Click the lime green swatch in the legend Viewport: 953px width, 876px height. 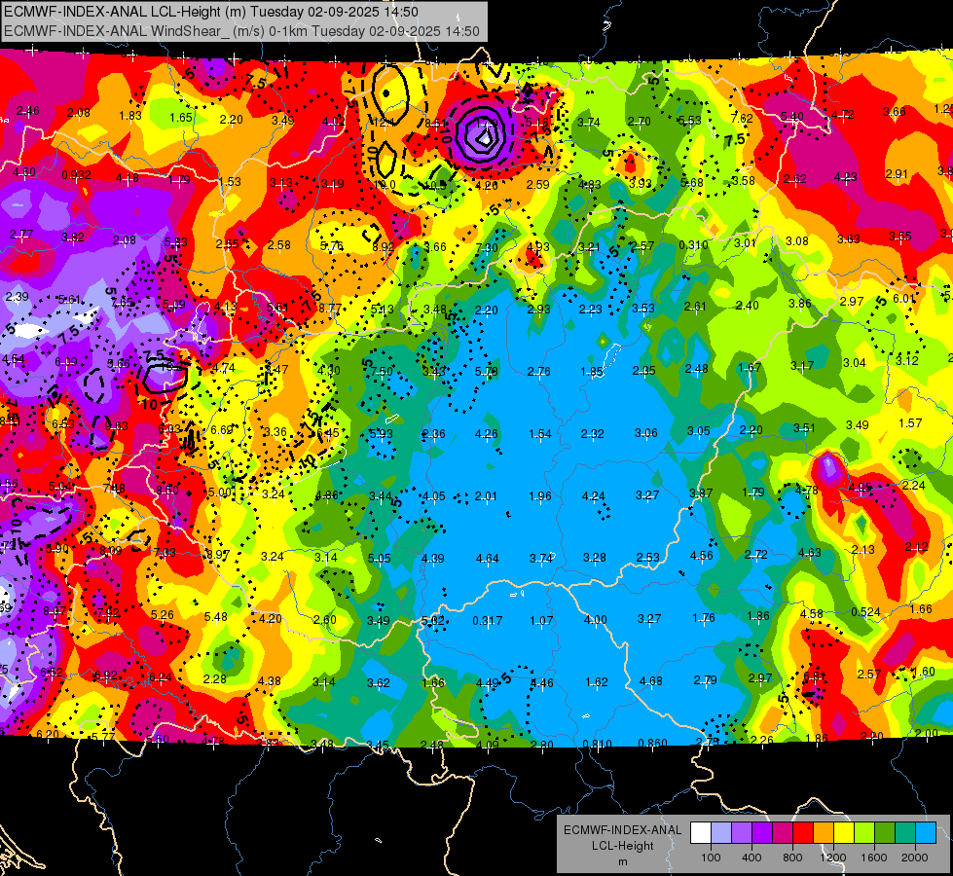coord(864,833)
